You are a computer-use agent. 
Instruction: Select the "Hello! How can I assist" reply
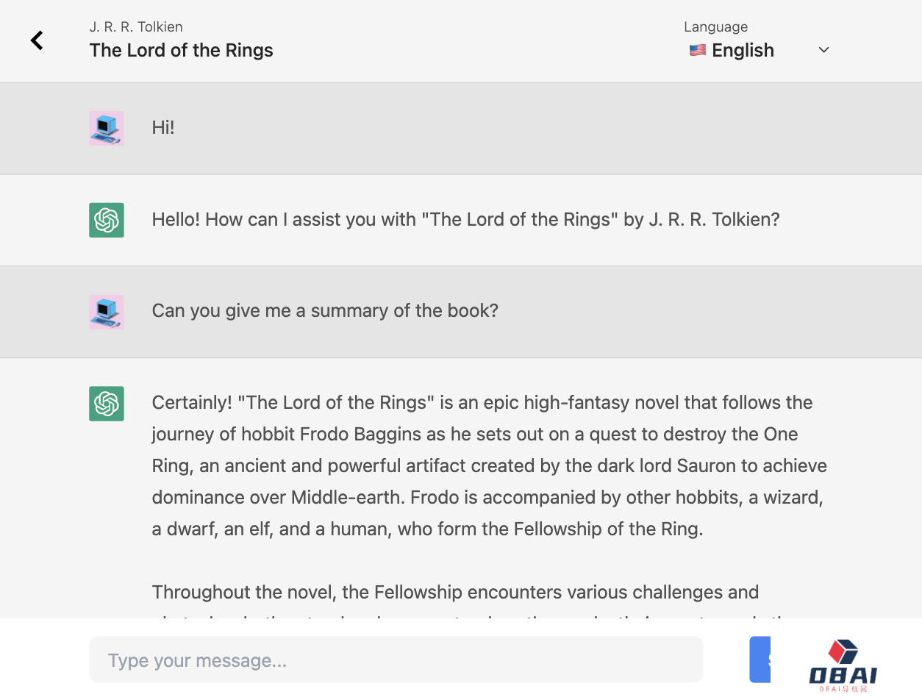[x=465, y=219]
